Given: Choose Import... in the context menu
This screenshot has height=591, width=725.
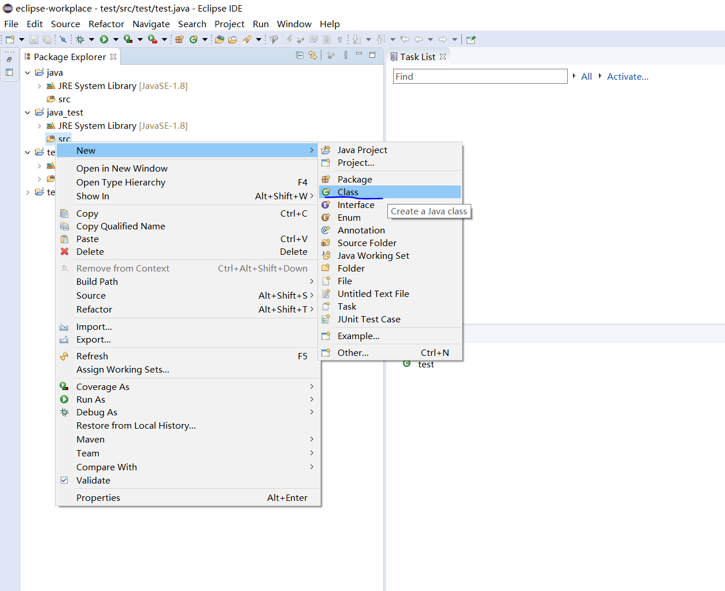Looking at the screenshot, I should point(188,326).
